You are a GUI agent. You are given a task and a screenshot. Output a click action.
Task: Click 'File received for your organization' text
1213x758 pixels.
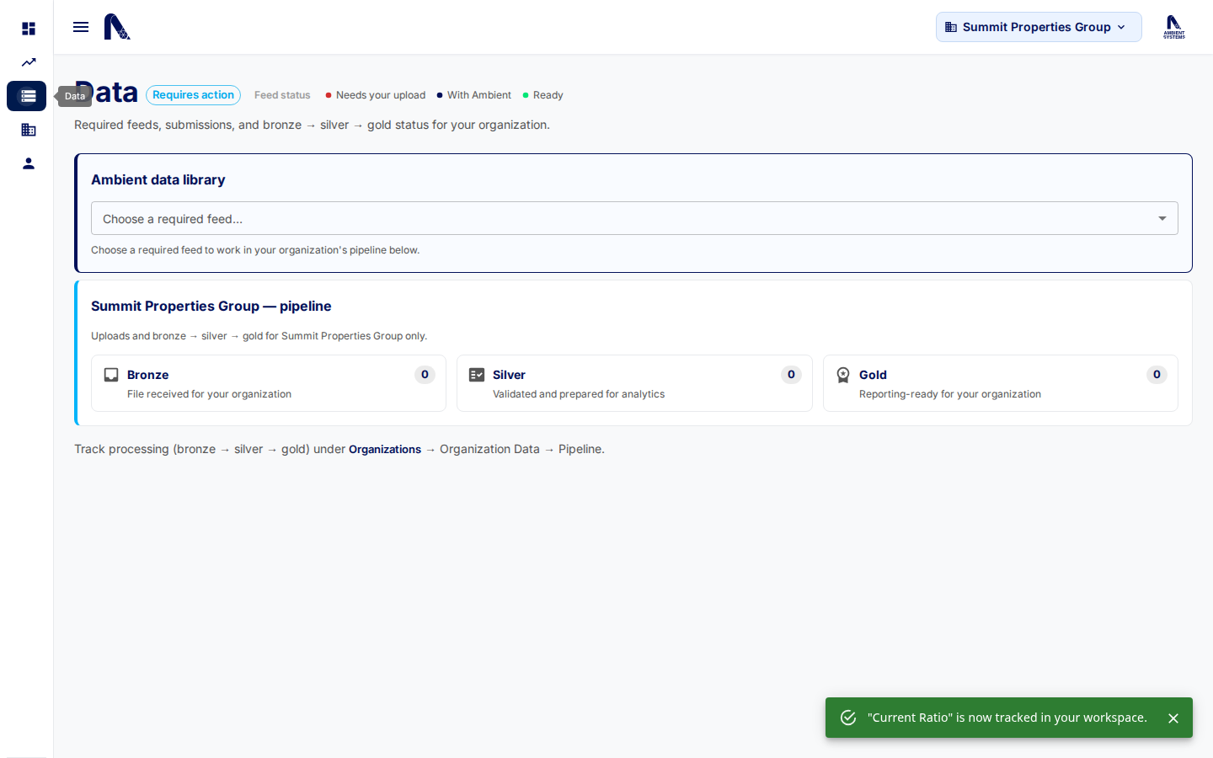(209, 394)
